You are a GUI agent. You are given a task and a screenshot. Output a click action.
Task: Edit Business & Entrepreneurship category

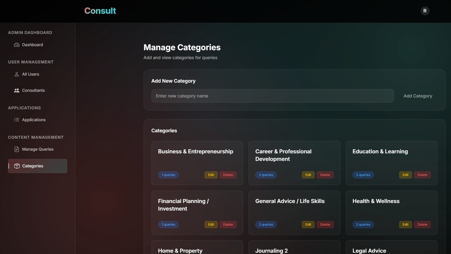(211, 175)
